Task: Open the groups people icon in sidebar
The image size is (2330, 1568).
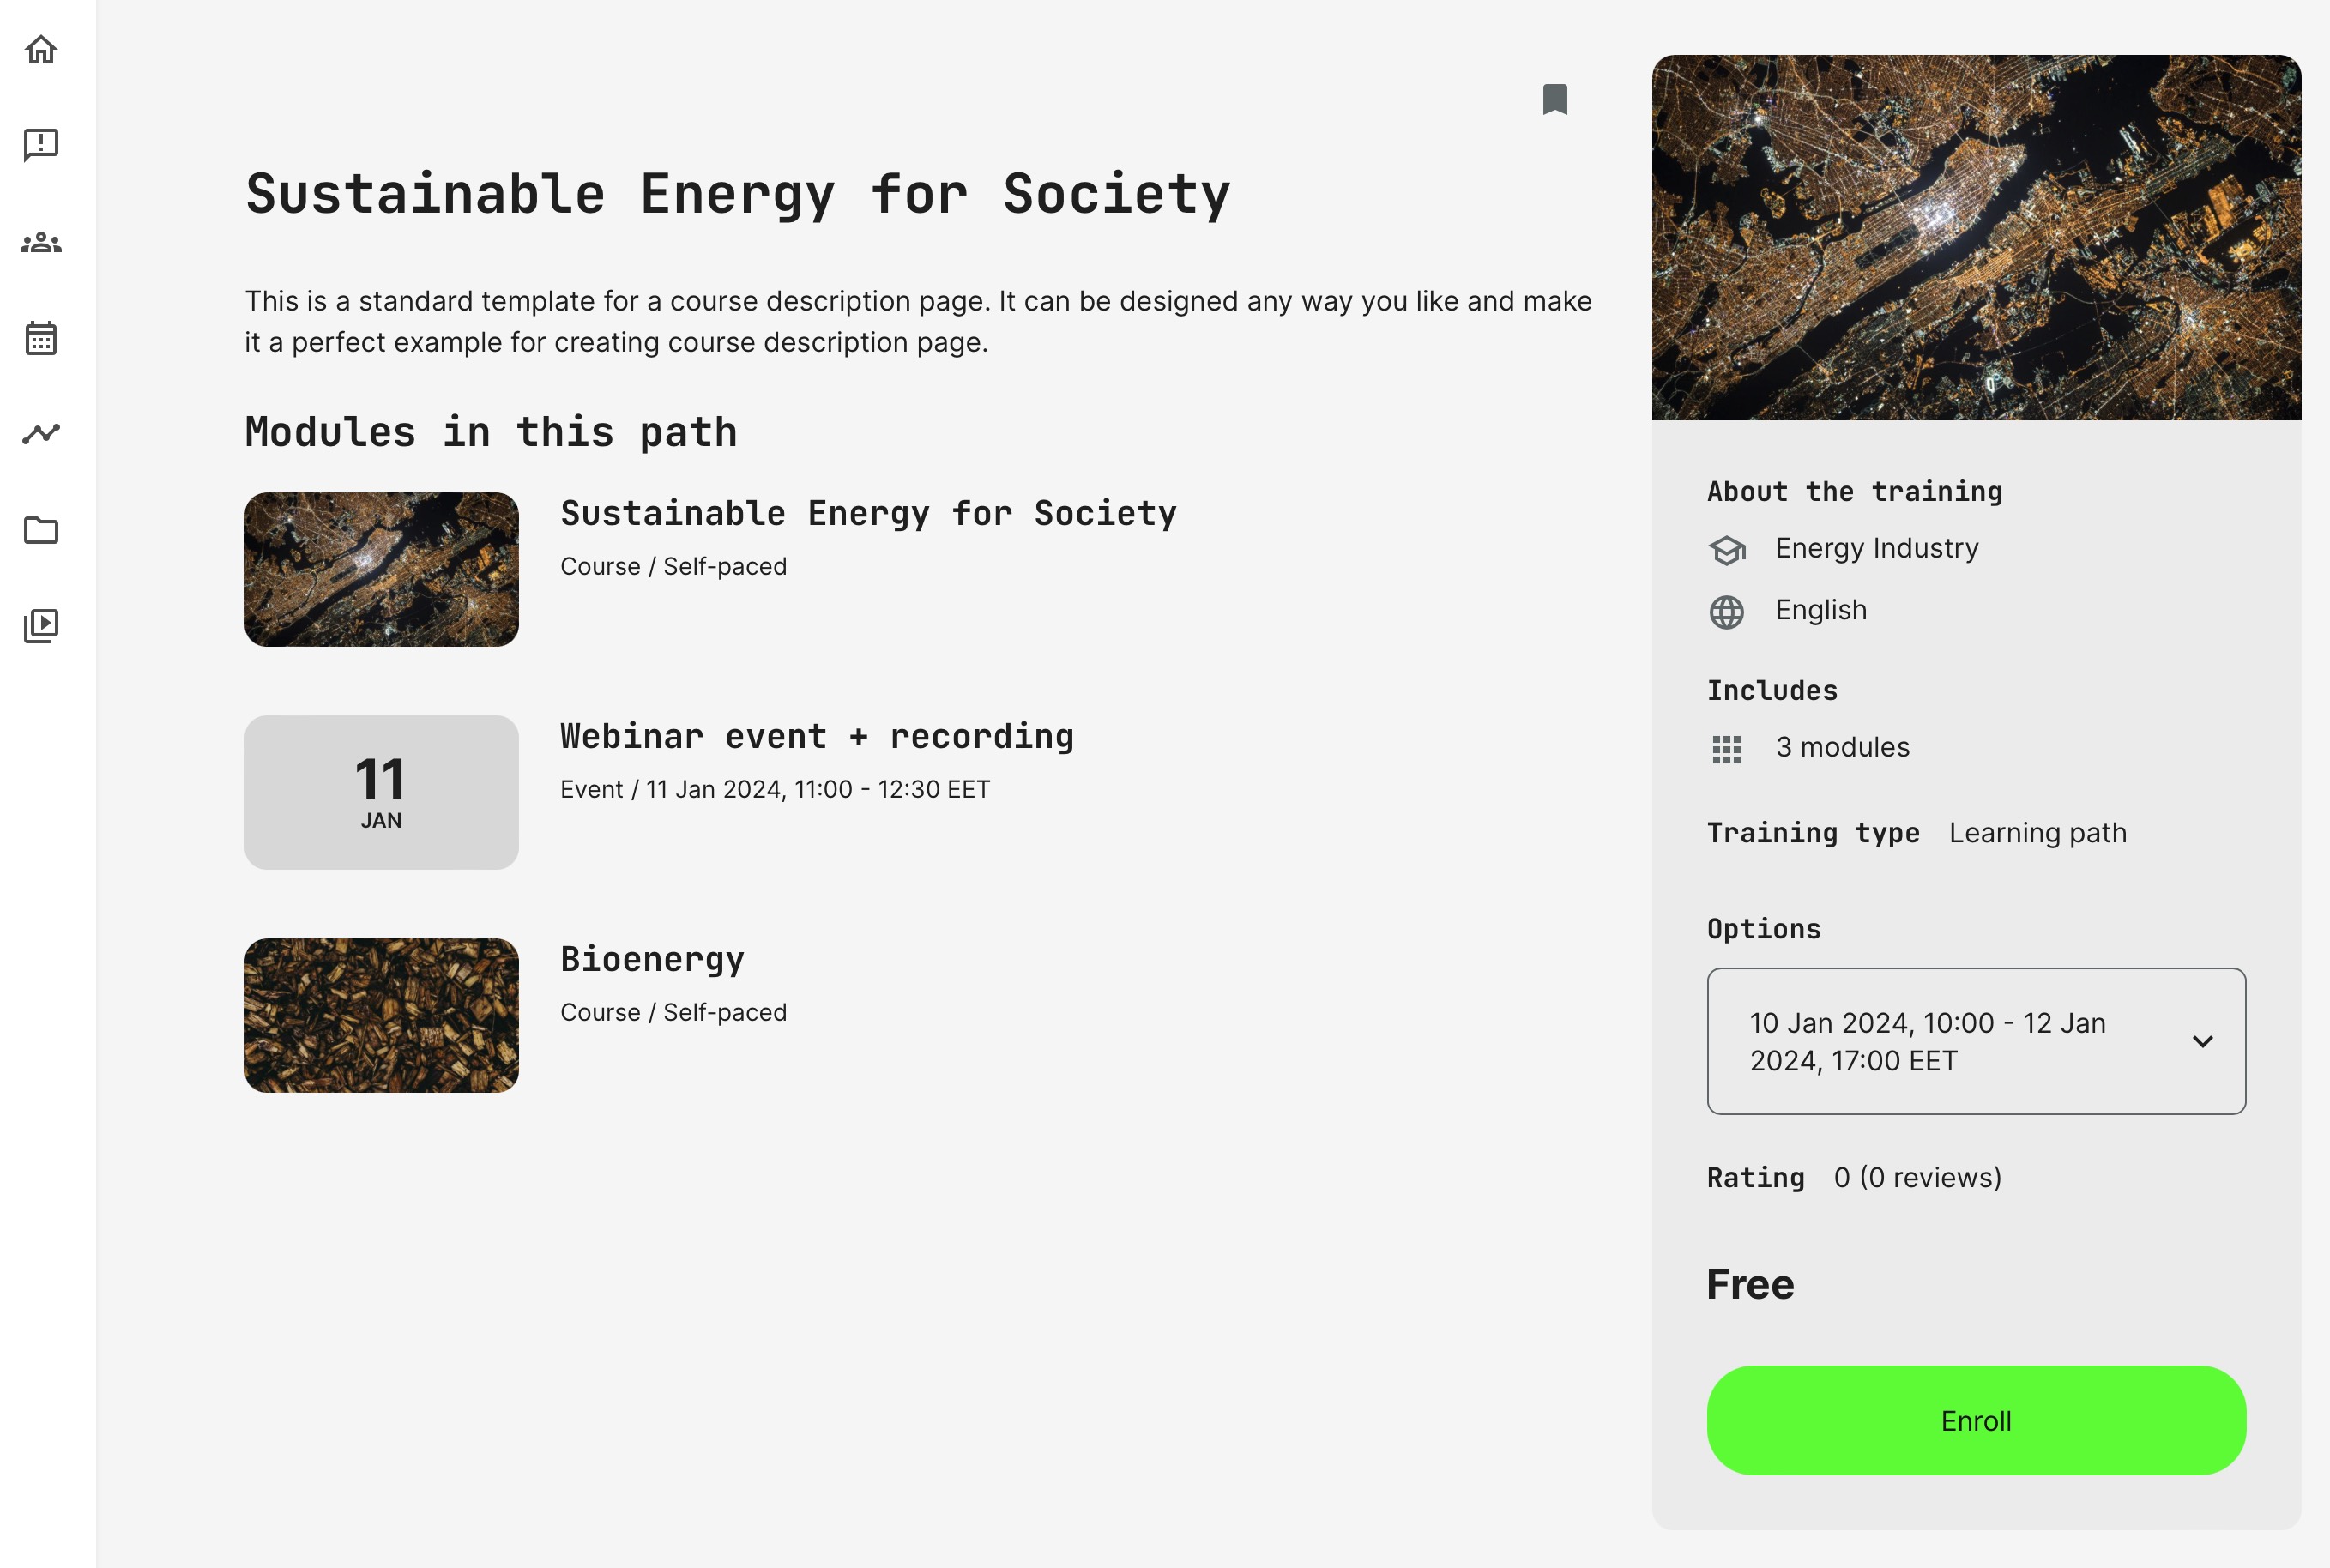Action: pyautogui.click(x=41, y=242)
